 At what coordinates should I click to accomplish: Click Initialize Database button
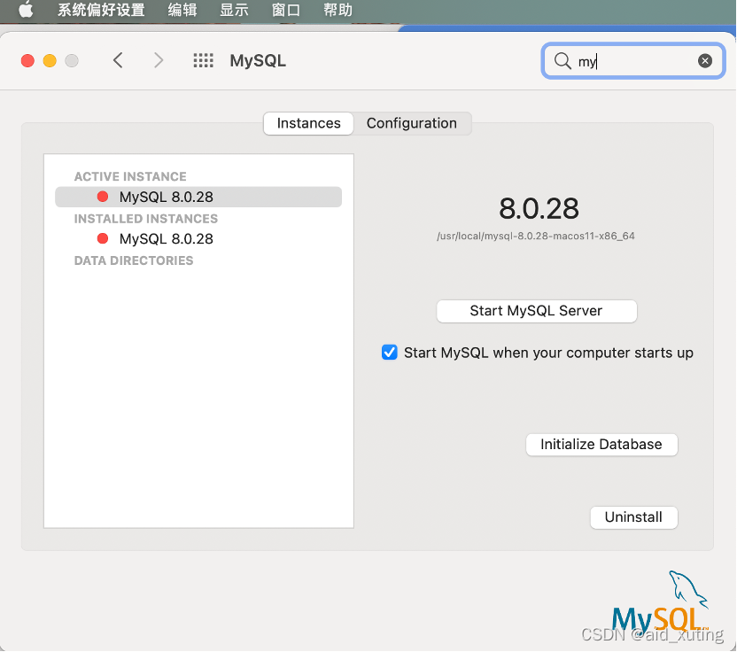[601, 444]
